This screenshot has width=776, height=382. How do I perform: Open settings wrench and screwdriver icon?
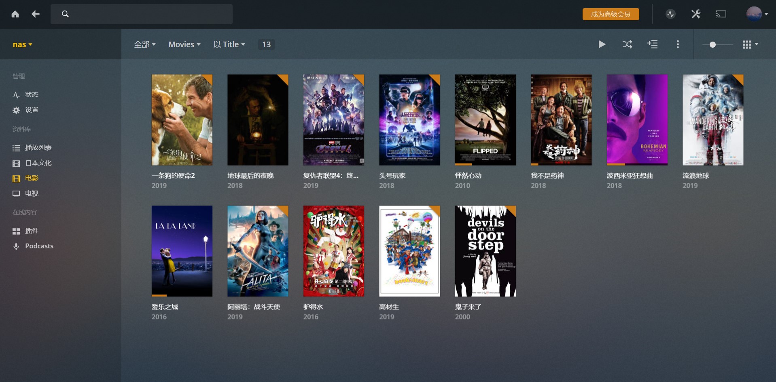click(x=696, y=14)
